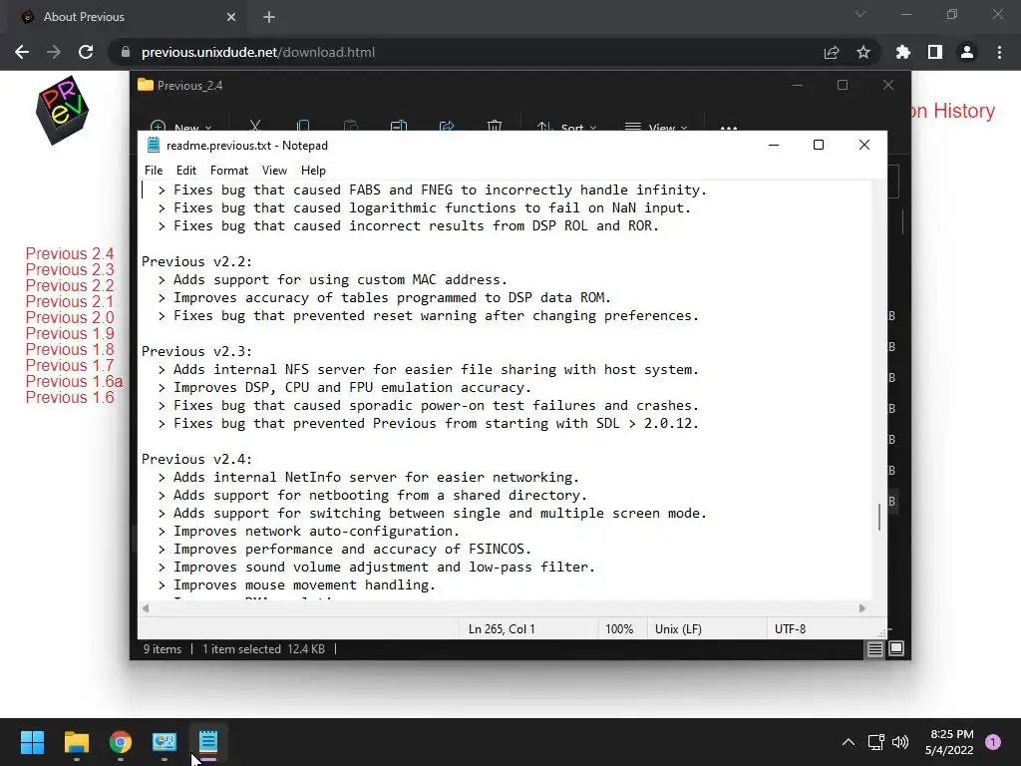This screenshot has width=1021, height=766.
Task: Open Chrome from taskbar
Action: 121,742
